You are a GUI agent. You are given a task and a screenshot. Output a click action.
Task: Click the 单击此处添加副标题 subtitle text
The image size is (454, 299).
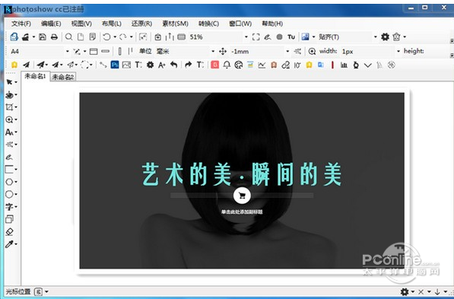tap(242, 212)
